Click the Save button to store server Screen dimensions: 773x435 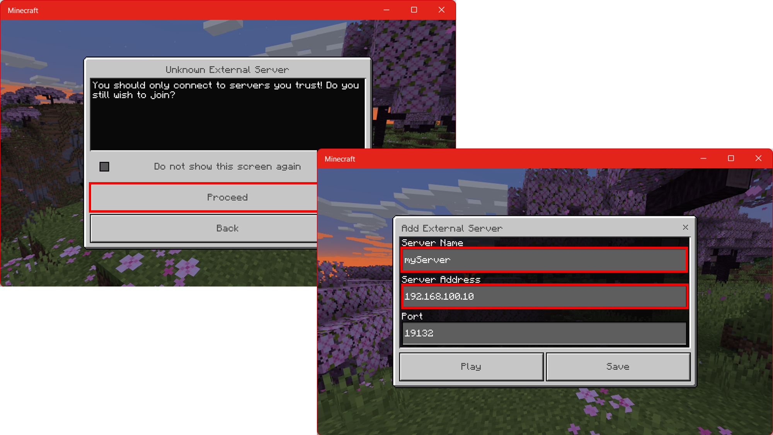pos(618,367)
